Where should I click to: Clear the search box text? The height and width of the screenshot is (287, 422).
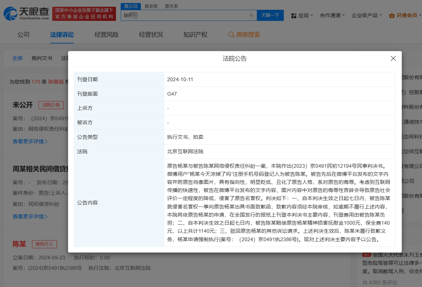251,15
